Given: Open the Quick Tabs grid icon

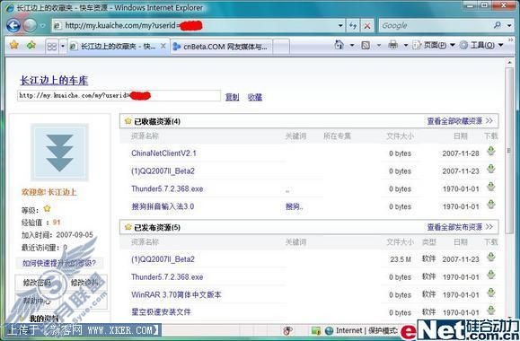Looking at the screenshot, I should (x=52, y=47).
